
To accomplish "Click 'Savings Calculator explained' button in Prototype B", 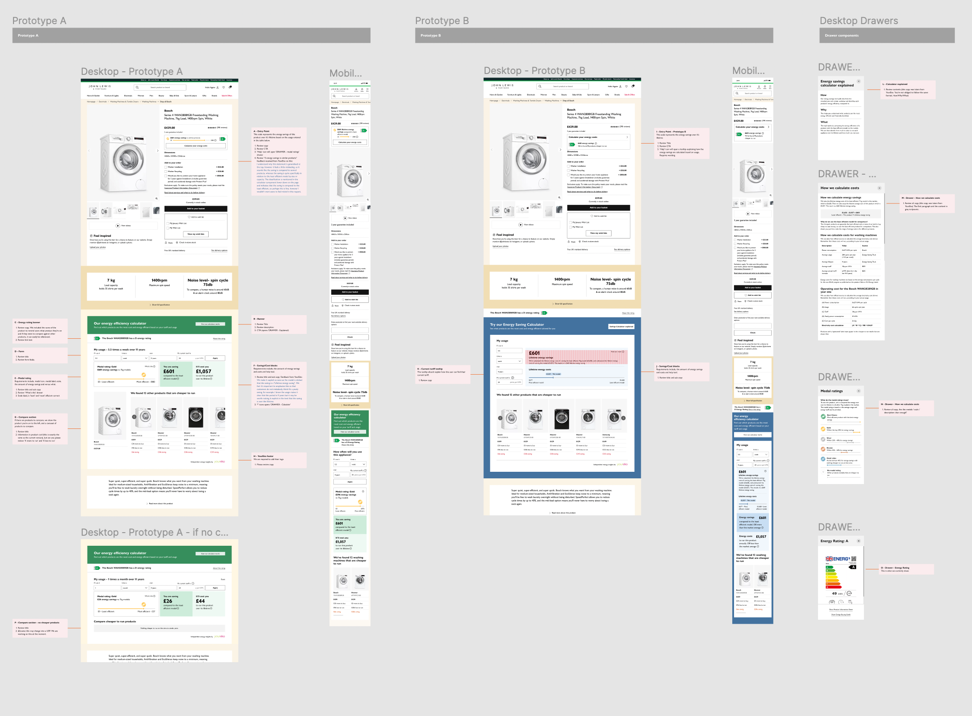I will pyautogui.click(x=621, y=326).
